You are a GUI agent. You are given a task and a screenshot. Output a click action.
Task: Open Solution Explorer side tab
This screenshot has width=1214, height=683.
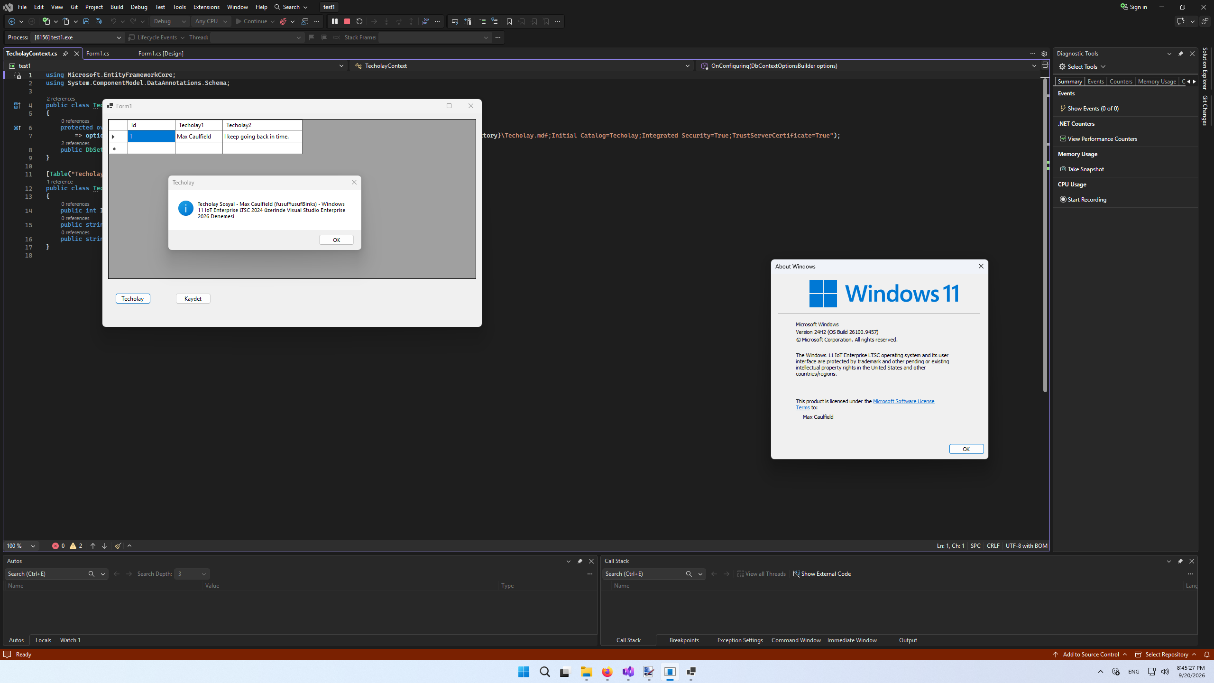coord(1205,69)
